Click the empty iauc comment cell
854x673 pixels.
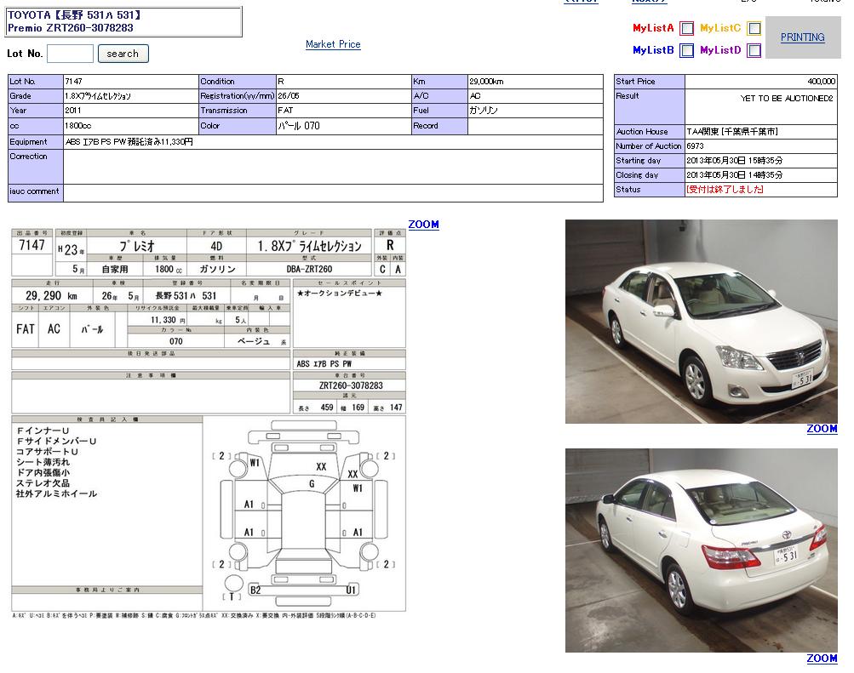332,192
